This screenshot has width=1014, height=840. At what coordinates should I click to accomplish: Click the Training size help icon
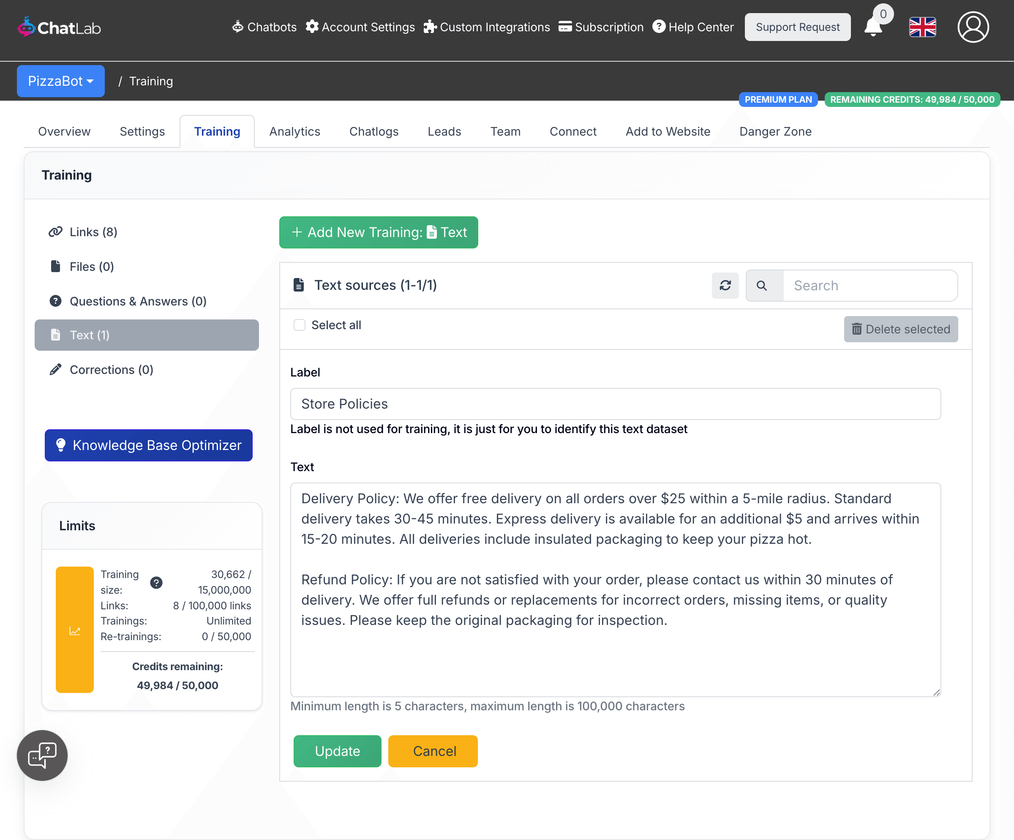click(x=156, y=582)
